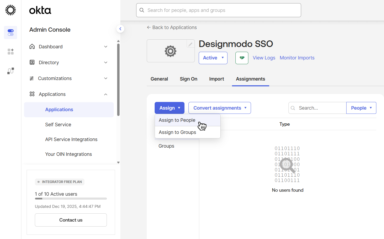The width and height of the screenshot is (384, 239).
Task: Click the sidebar scrollbar up arrow
Action: tap(118, 41)
